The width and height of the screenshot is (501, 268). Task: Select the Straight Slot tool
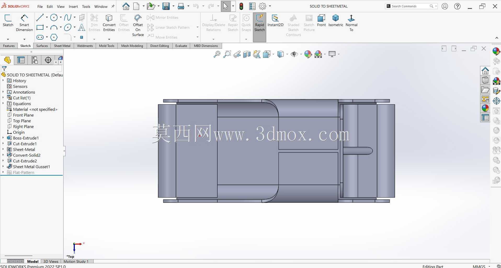pyautogui.click(x=40, y=37)
